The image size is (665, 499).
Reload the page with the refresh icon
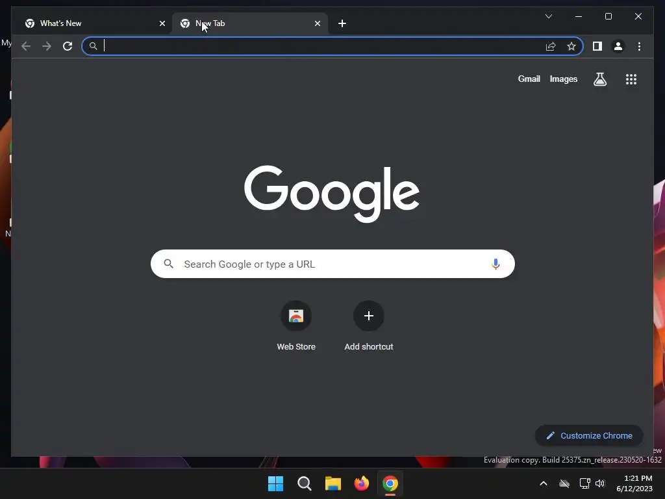pos(68,46)
